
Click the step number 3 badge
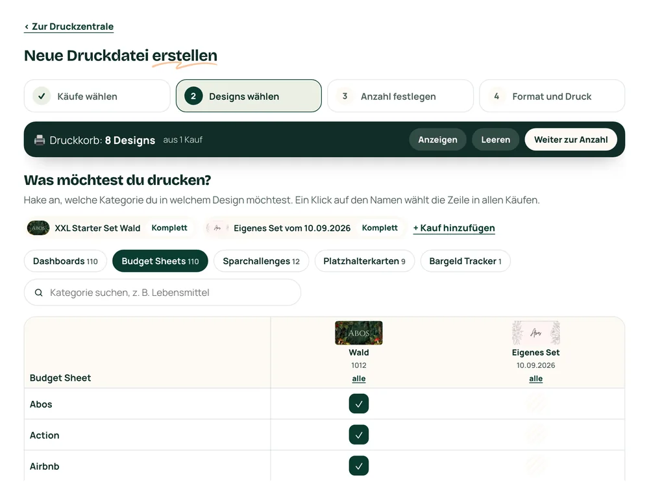click(345, 96)
